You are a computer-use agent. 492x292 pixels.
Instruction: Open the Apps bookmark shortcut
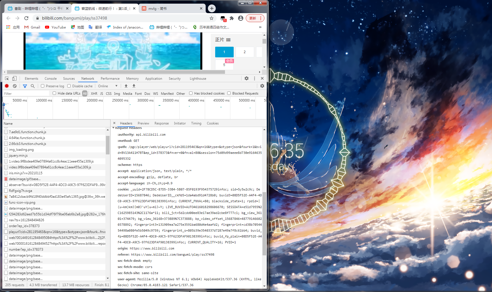pyautogui.click(x=13, y=27)
